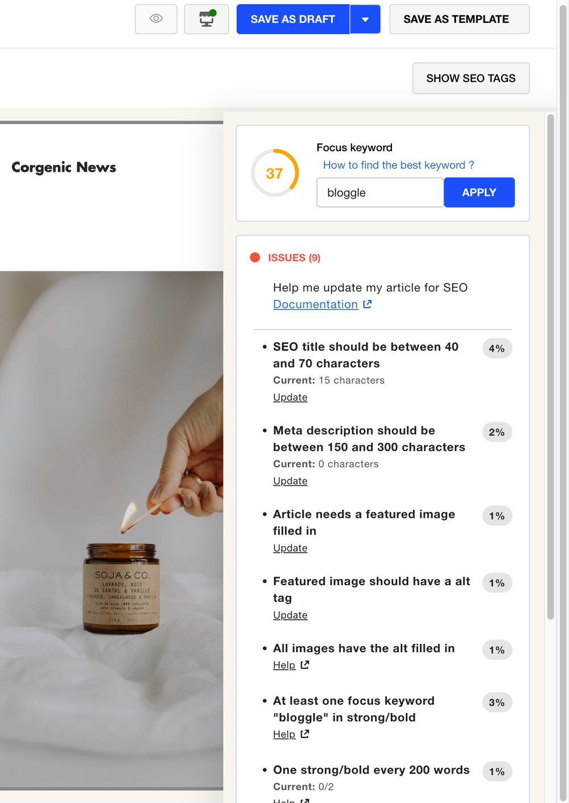Open the Save as Draft dropdown arrow

point(365,19)
